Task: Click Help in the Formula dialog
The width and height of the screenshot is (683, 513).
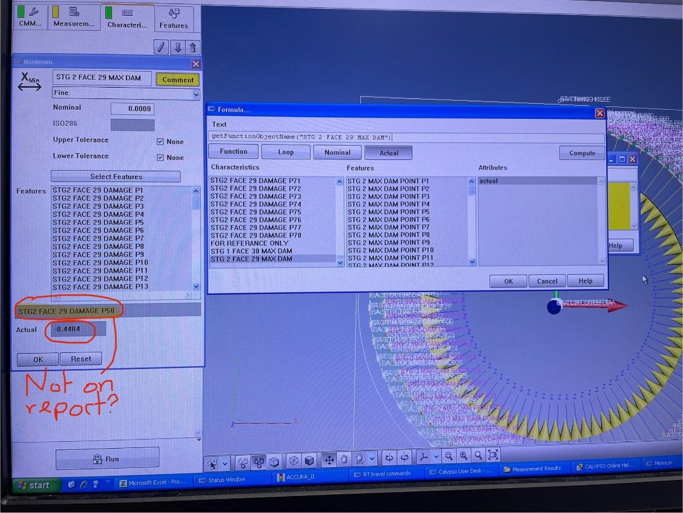Action: point(586,281)
